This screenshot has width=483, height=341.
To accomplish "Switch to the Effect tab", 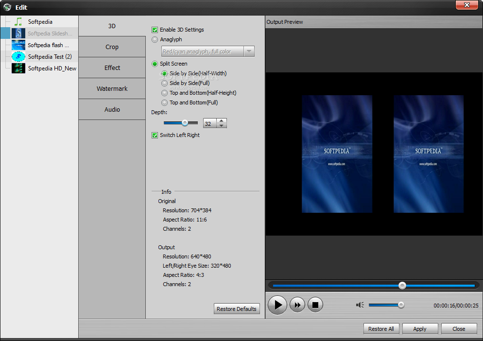I will pyautogui.click(x=112, y=68).
